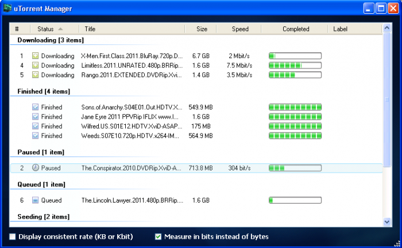Select the Weeds.S07E10.720p.HDTV title

click(x=130, y=136)
